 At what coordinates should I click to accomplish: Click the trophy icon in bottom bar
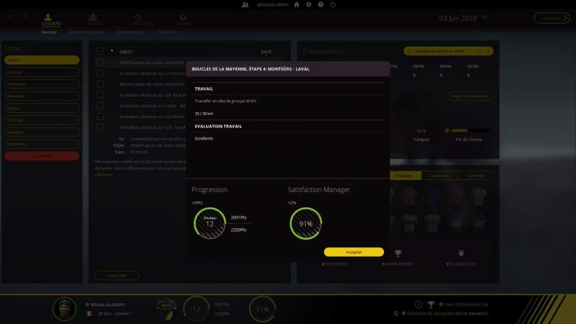[431, 304]
